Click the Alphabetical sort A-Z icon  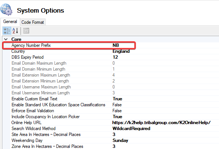[x=15, y=31]
